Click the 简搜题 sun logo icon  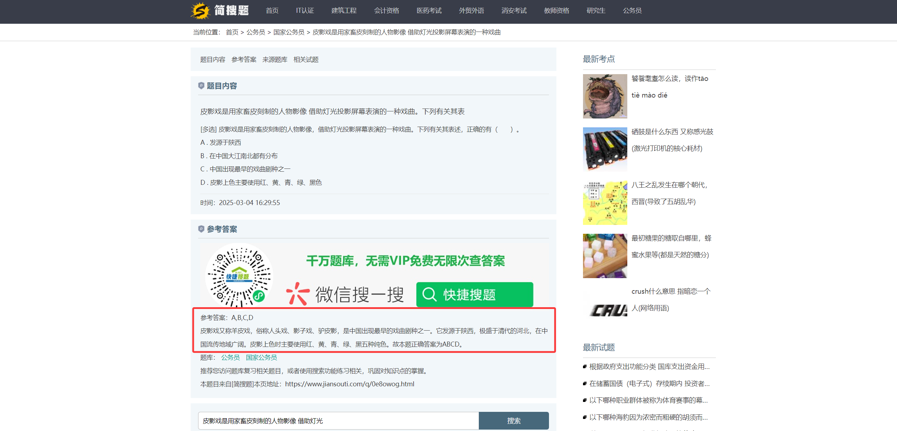200,10
